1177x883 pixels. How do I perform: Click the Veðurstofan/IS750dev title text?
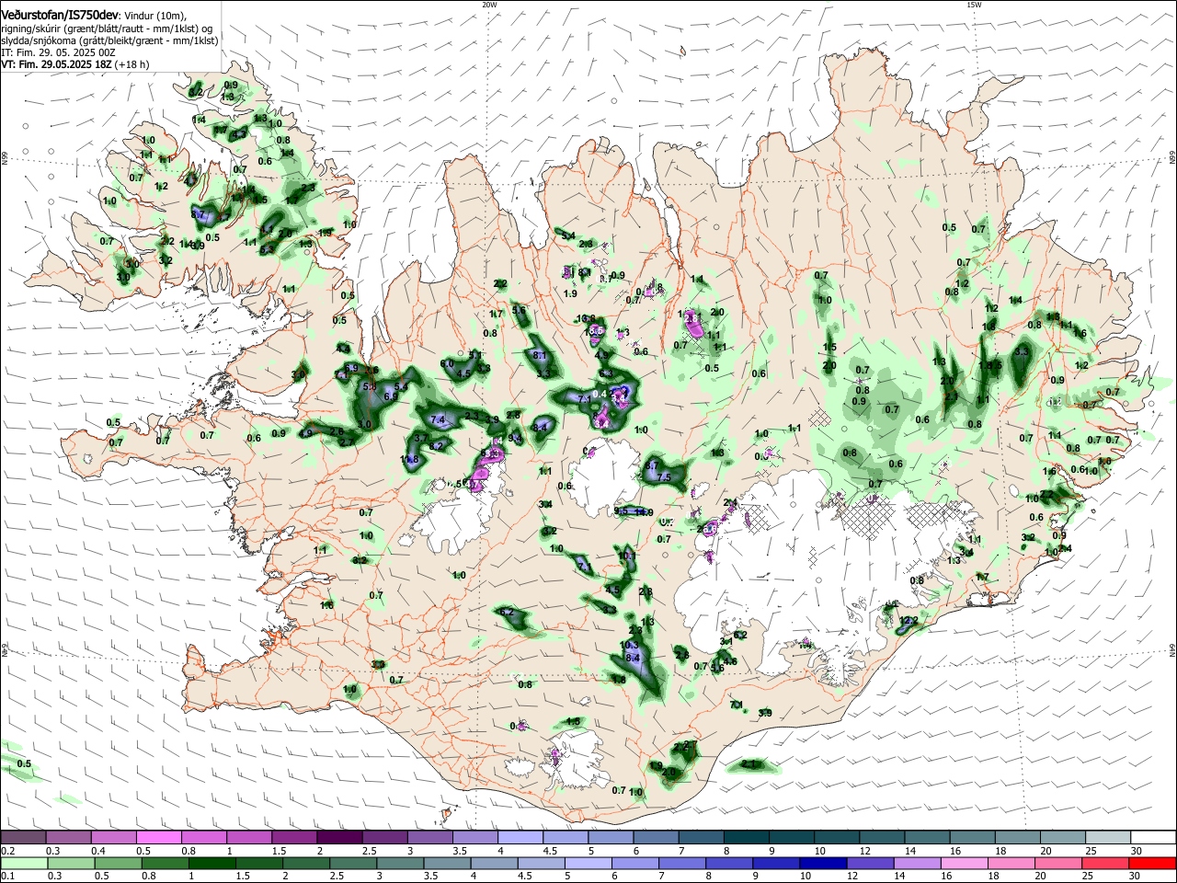point(59,16)
